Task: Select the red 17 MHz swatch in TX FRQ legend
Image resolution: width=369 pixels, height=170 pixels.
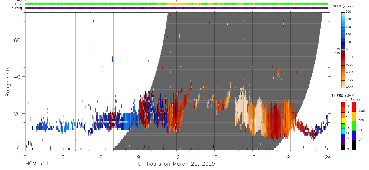Action: pos(343,106)
